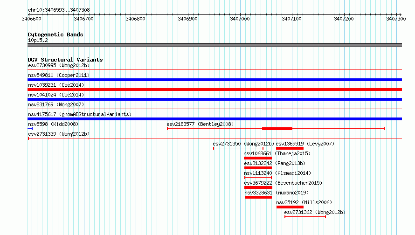Click ruler position 3406800
415x235 pixels.
click(x=136, y=19)
